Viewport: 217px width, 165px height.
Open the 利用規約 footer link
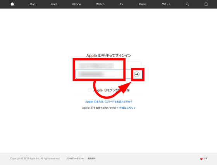(x=91, y=158)
